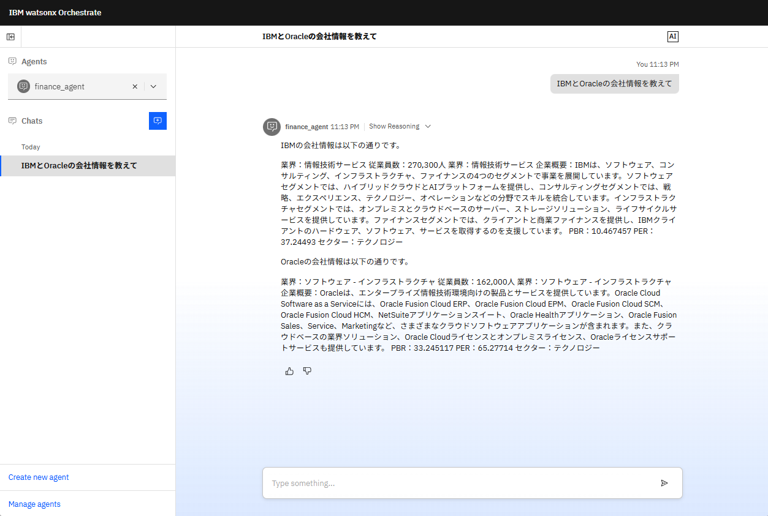Viewport: 768px width, 516px height.
Task: Click the thumbs up feedback icon
Action: [x=289, y=371]
